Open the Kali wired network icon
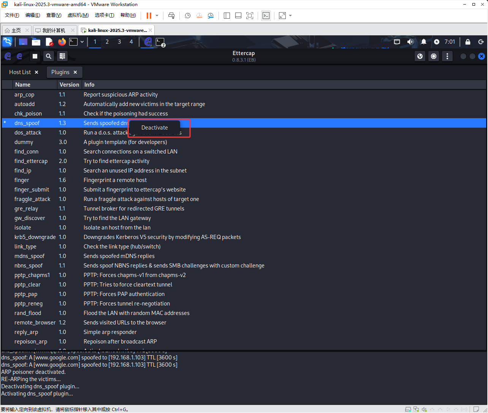The image size is (488, 413). coord(397,42)
